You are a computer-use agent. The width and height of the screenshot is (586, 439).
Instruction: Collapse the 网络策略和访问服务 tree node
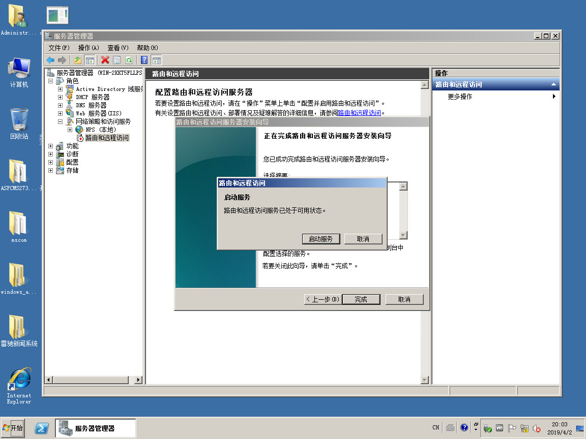[60, 121]
